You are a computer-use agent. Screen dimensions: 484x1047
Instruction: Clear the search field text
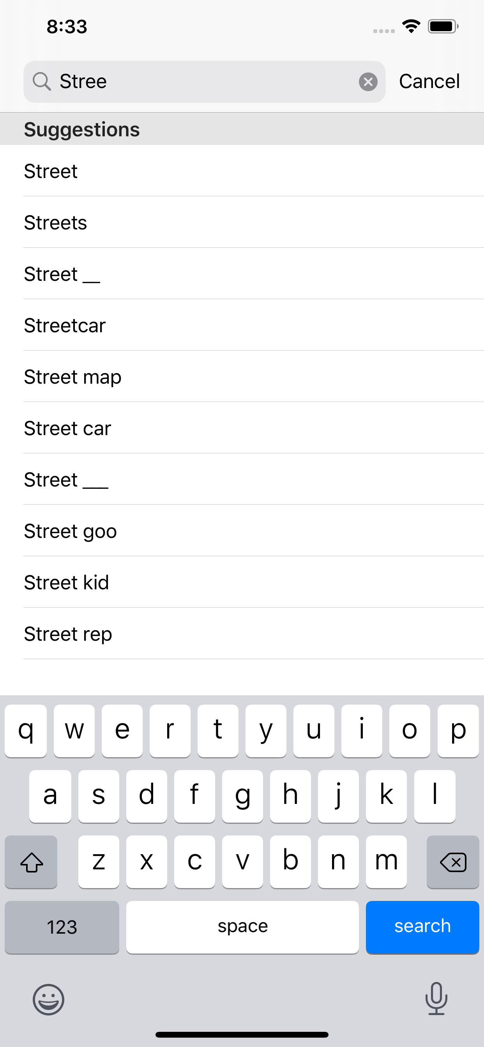point(368,82)
